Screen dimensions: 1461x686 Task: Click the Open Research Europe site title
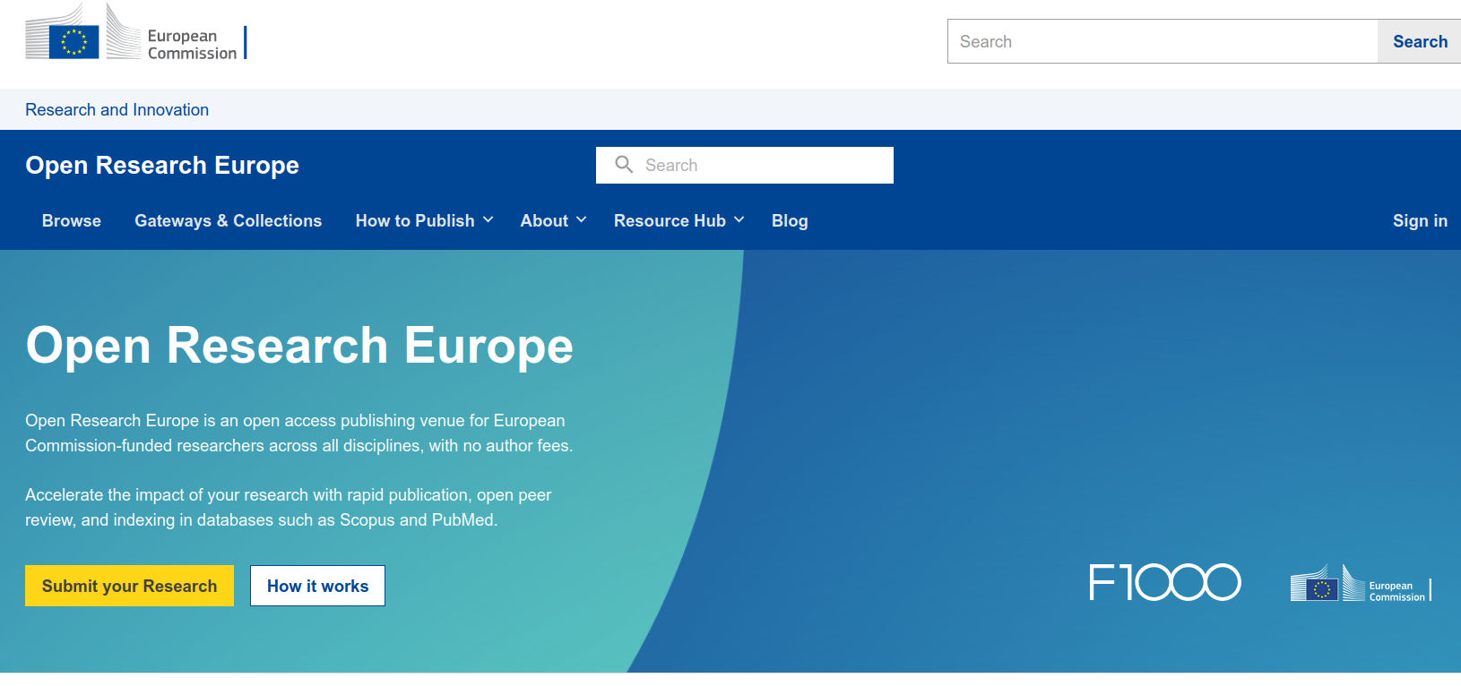click(162, 166)
